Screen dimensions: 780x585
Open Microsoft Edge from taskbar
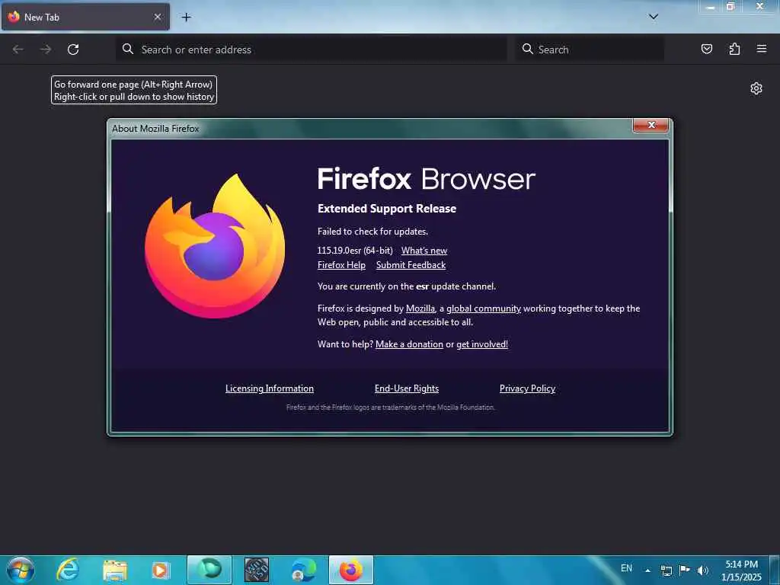303,570
